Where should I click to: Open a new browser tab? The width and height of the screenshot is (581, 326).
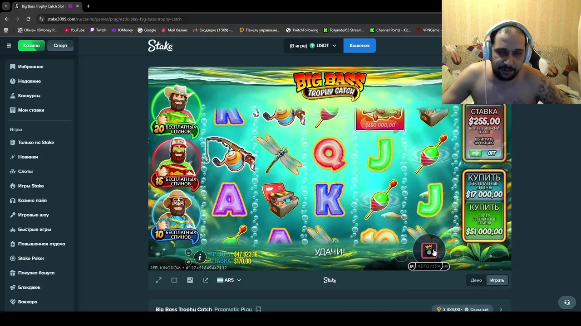pos(88,6)
